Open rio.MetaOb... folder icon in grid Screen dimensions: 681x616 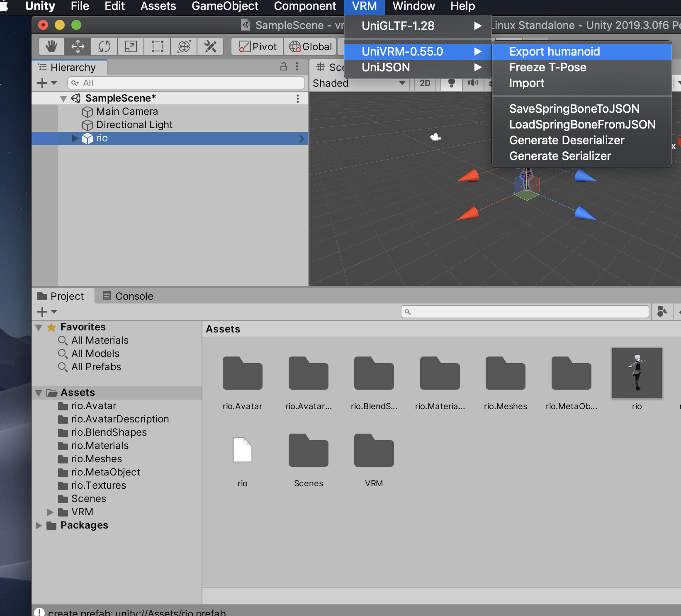pos(572,373)
